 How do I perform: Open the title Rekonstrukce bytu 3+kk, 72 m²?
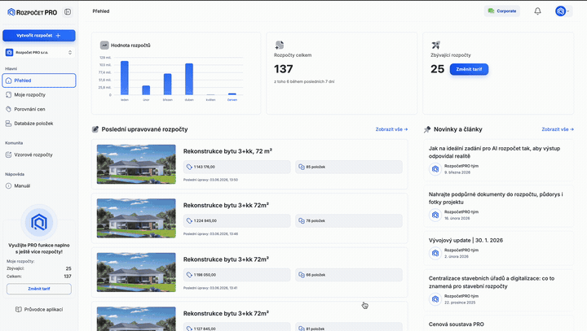point(227,151)
